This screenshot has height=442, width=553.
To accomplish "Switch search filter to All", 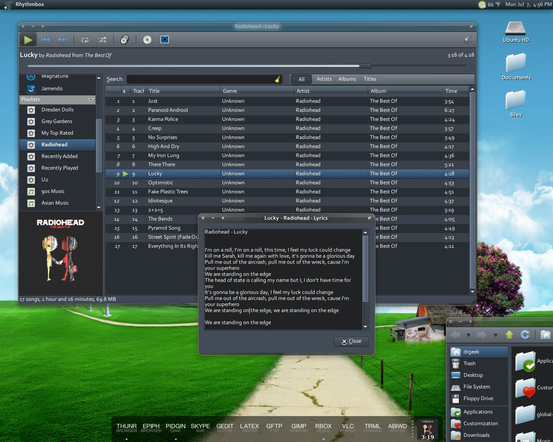I will tap(302, 79).
